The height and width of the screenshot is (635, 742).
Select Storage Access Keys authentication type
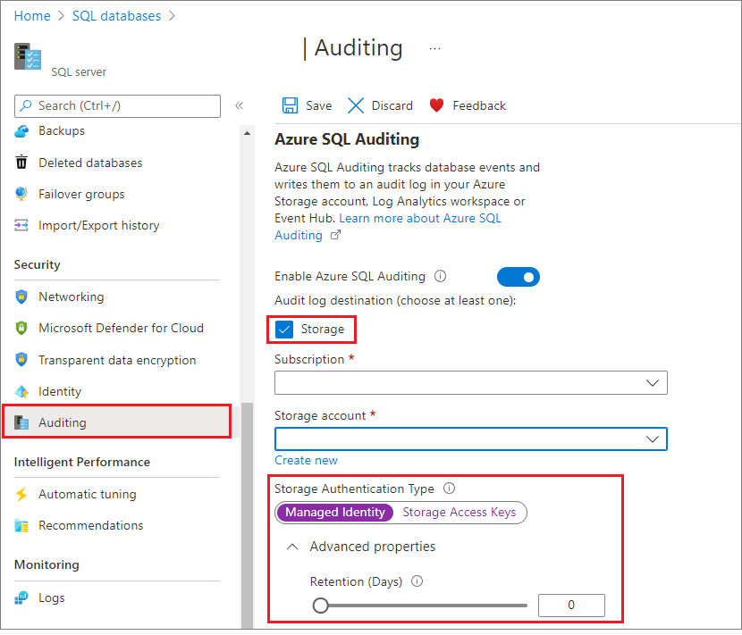coord(459,513)
